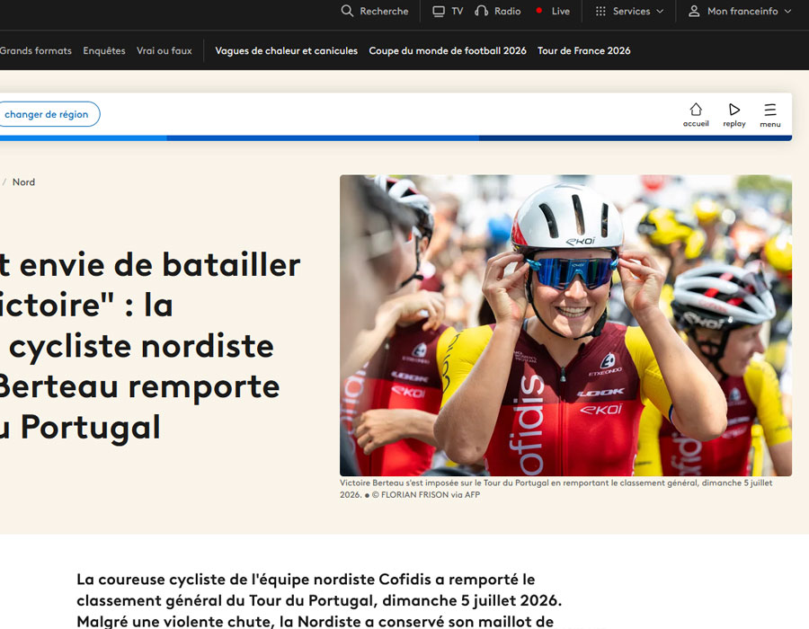The image size is (809, 629).
Task: Open Enquêtes menu item
Action: [104, 50]
